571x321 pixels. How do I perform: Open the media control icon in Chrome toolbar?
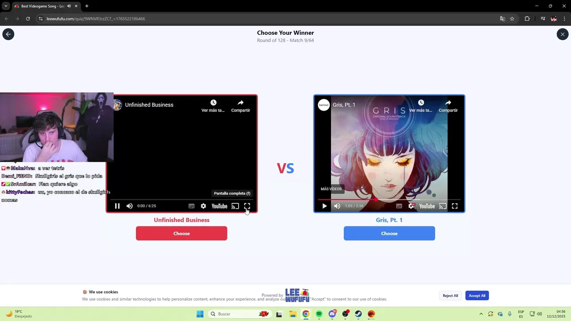[x=543, y=19]
